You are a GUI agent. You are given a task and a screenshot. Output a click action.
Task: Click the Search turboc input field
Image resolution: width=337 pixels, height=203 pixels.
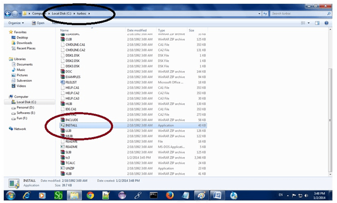[297, 14]
